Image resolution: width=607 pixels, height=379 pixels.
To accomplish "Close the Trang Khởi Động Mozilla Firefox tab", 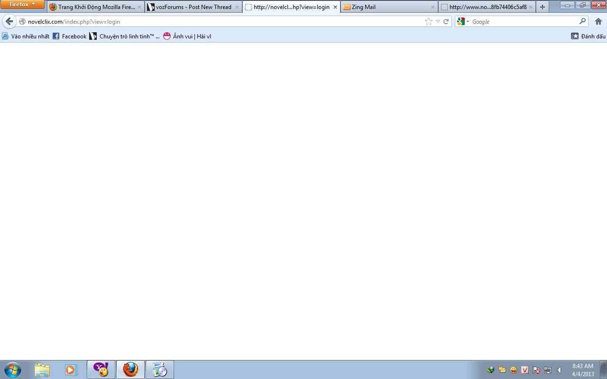I will [x=139, y=7].
